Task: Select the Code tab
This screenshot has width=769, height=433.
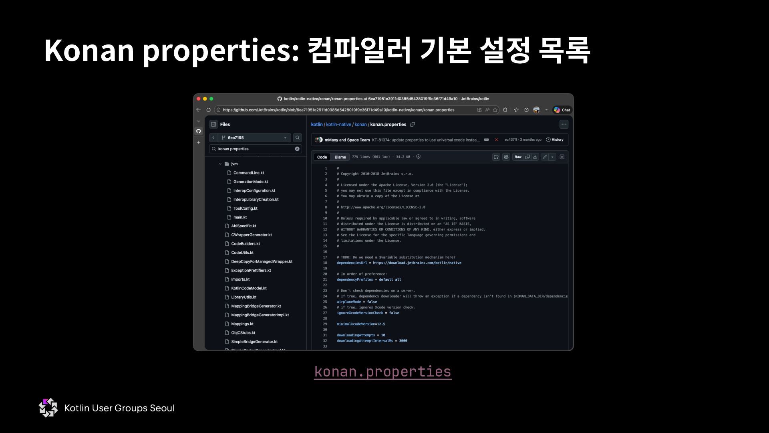Action: [x=322, y=157]
